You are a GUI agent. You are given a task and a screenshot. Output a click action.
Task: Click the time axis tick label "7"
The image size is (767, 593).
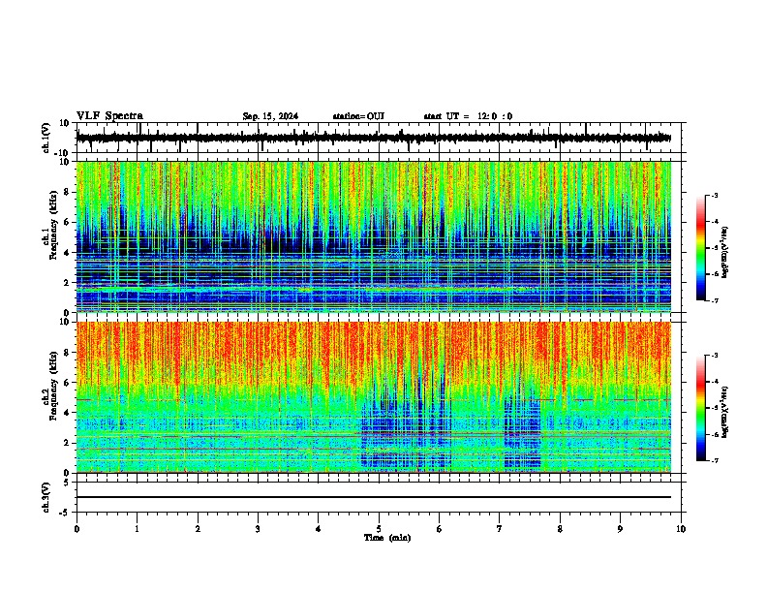500,529
